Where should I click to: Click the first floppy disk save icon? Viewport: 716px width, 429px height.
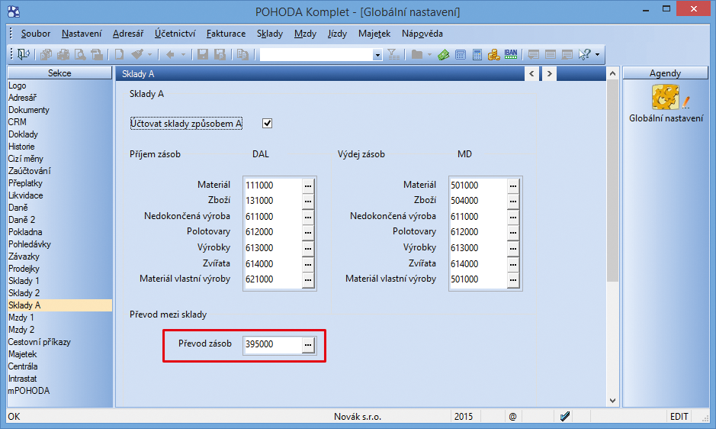(x=203, y=55)
